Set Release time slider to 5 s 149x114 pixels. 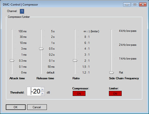click(41, 31)
